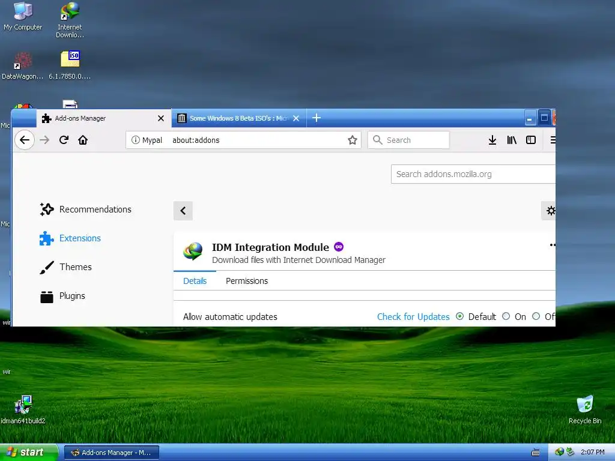The image size is (615, 461).
Task: Open the browser hamburger menu
Action: coord(553,140)
